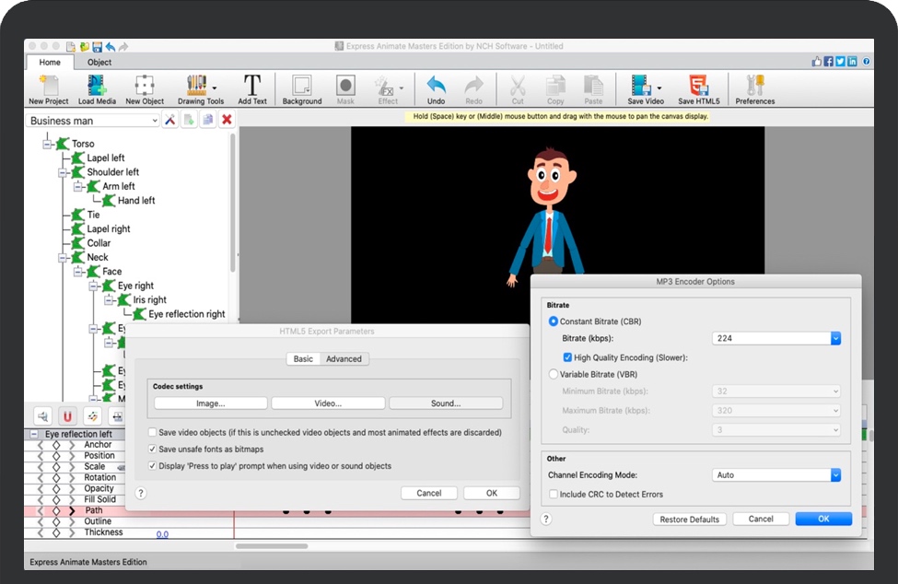Click the Background tool icon
Image resolution: width=898 pixels, height=584 pixels.
(301, 87)
